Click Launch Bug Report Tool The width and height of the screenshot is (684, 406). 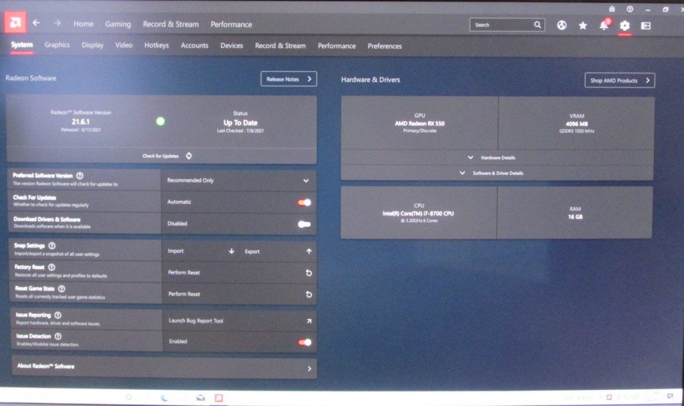(196, 321)
